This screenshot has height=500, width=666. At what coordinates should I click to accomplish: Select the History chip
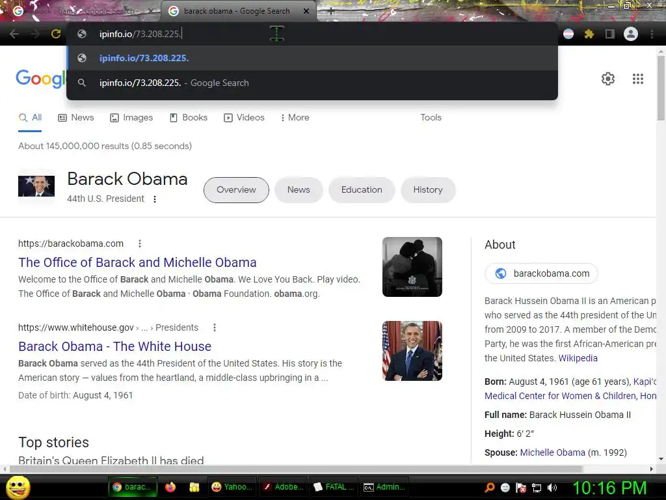(428, 190)
